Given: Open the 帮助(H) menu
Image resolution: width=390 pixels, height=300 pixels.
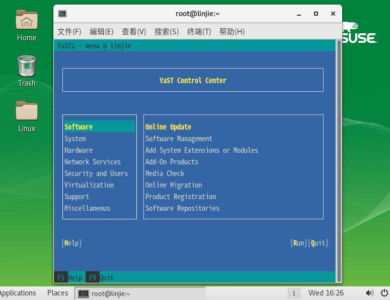Looking at the screenshot, I should click(x=232, y=32).
